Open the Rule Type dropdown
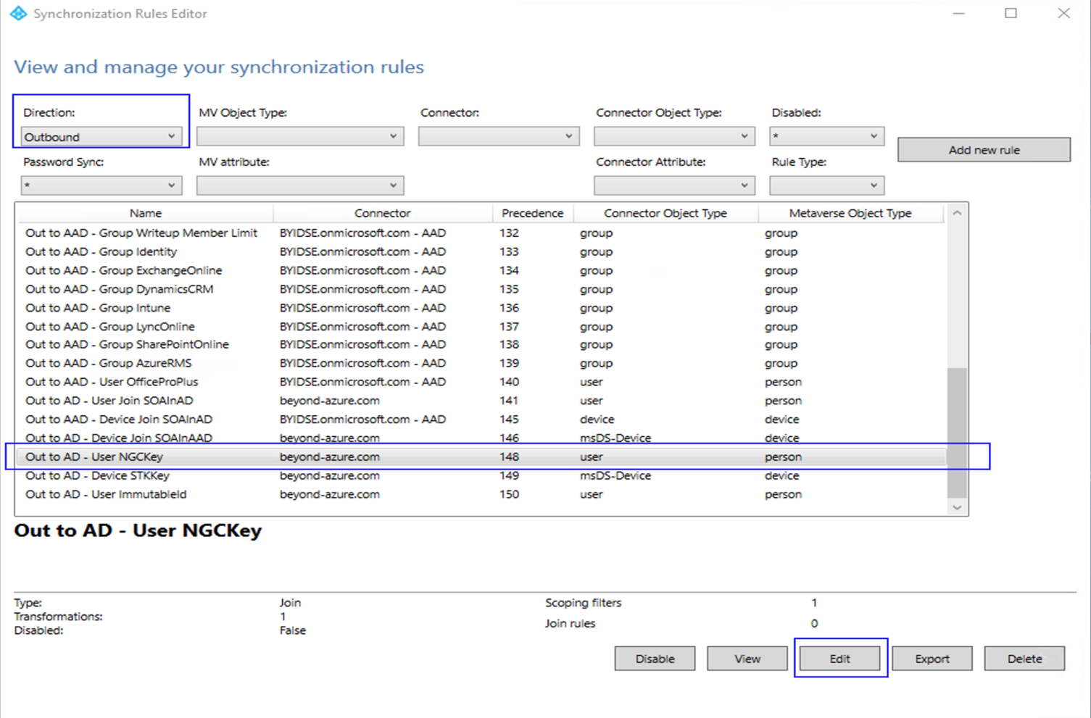This screenshot has width=1091, height=718. pos(826,185)
